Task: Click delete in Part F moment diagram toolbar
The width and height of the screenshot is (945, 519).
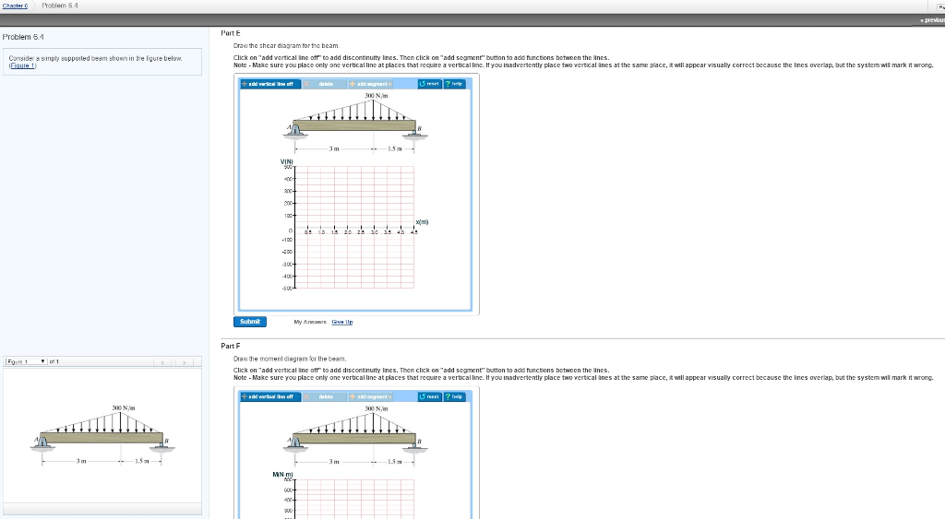Action: pyautogui.click(x=324, y=396)
